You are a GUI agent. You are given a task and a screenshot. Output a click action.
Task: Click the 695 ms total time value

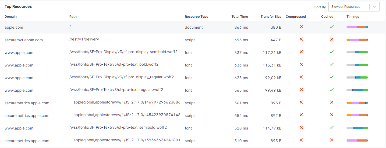pyautogui.click(x=241, y=40)
